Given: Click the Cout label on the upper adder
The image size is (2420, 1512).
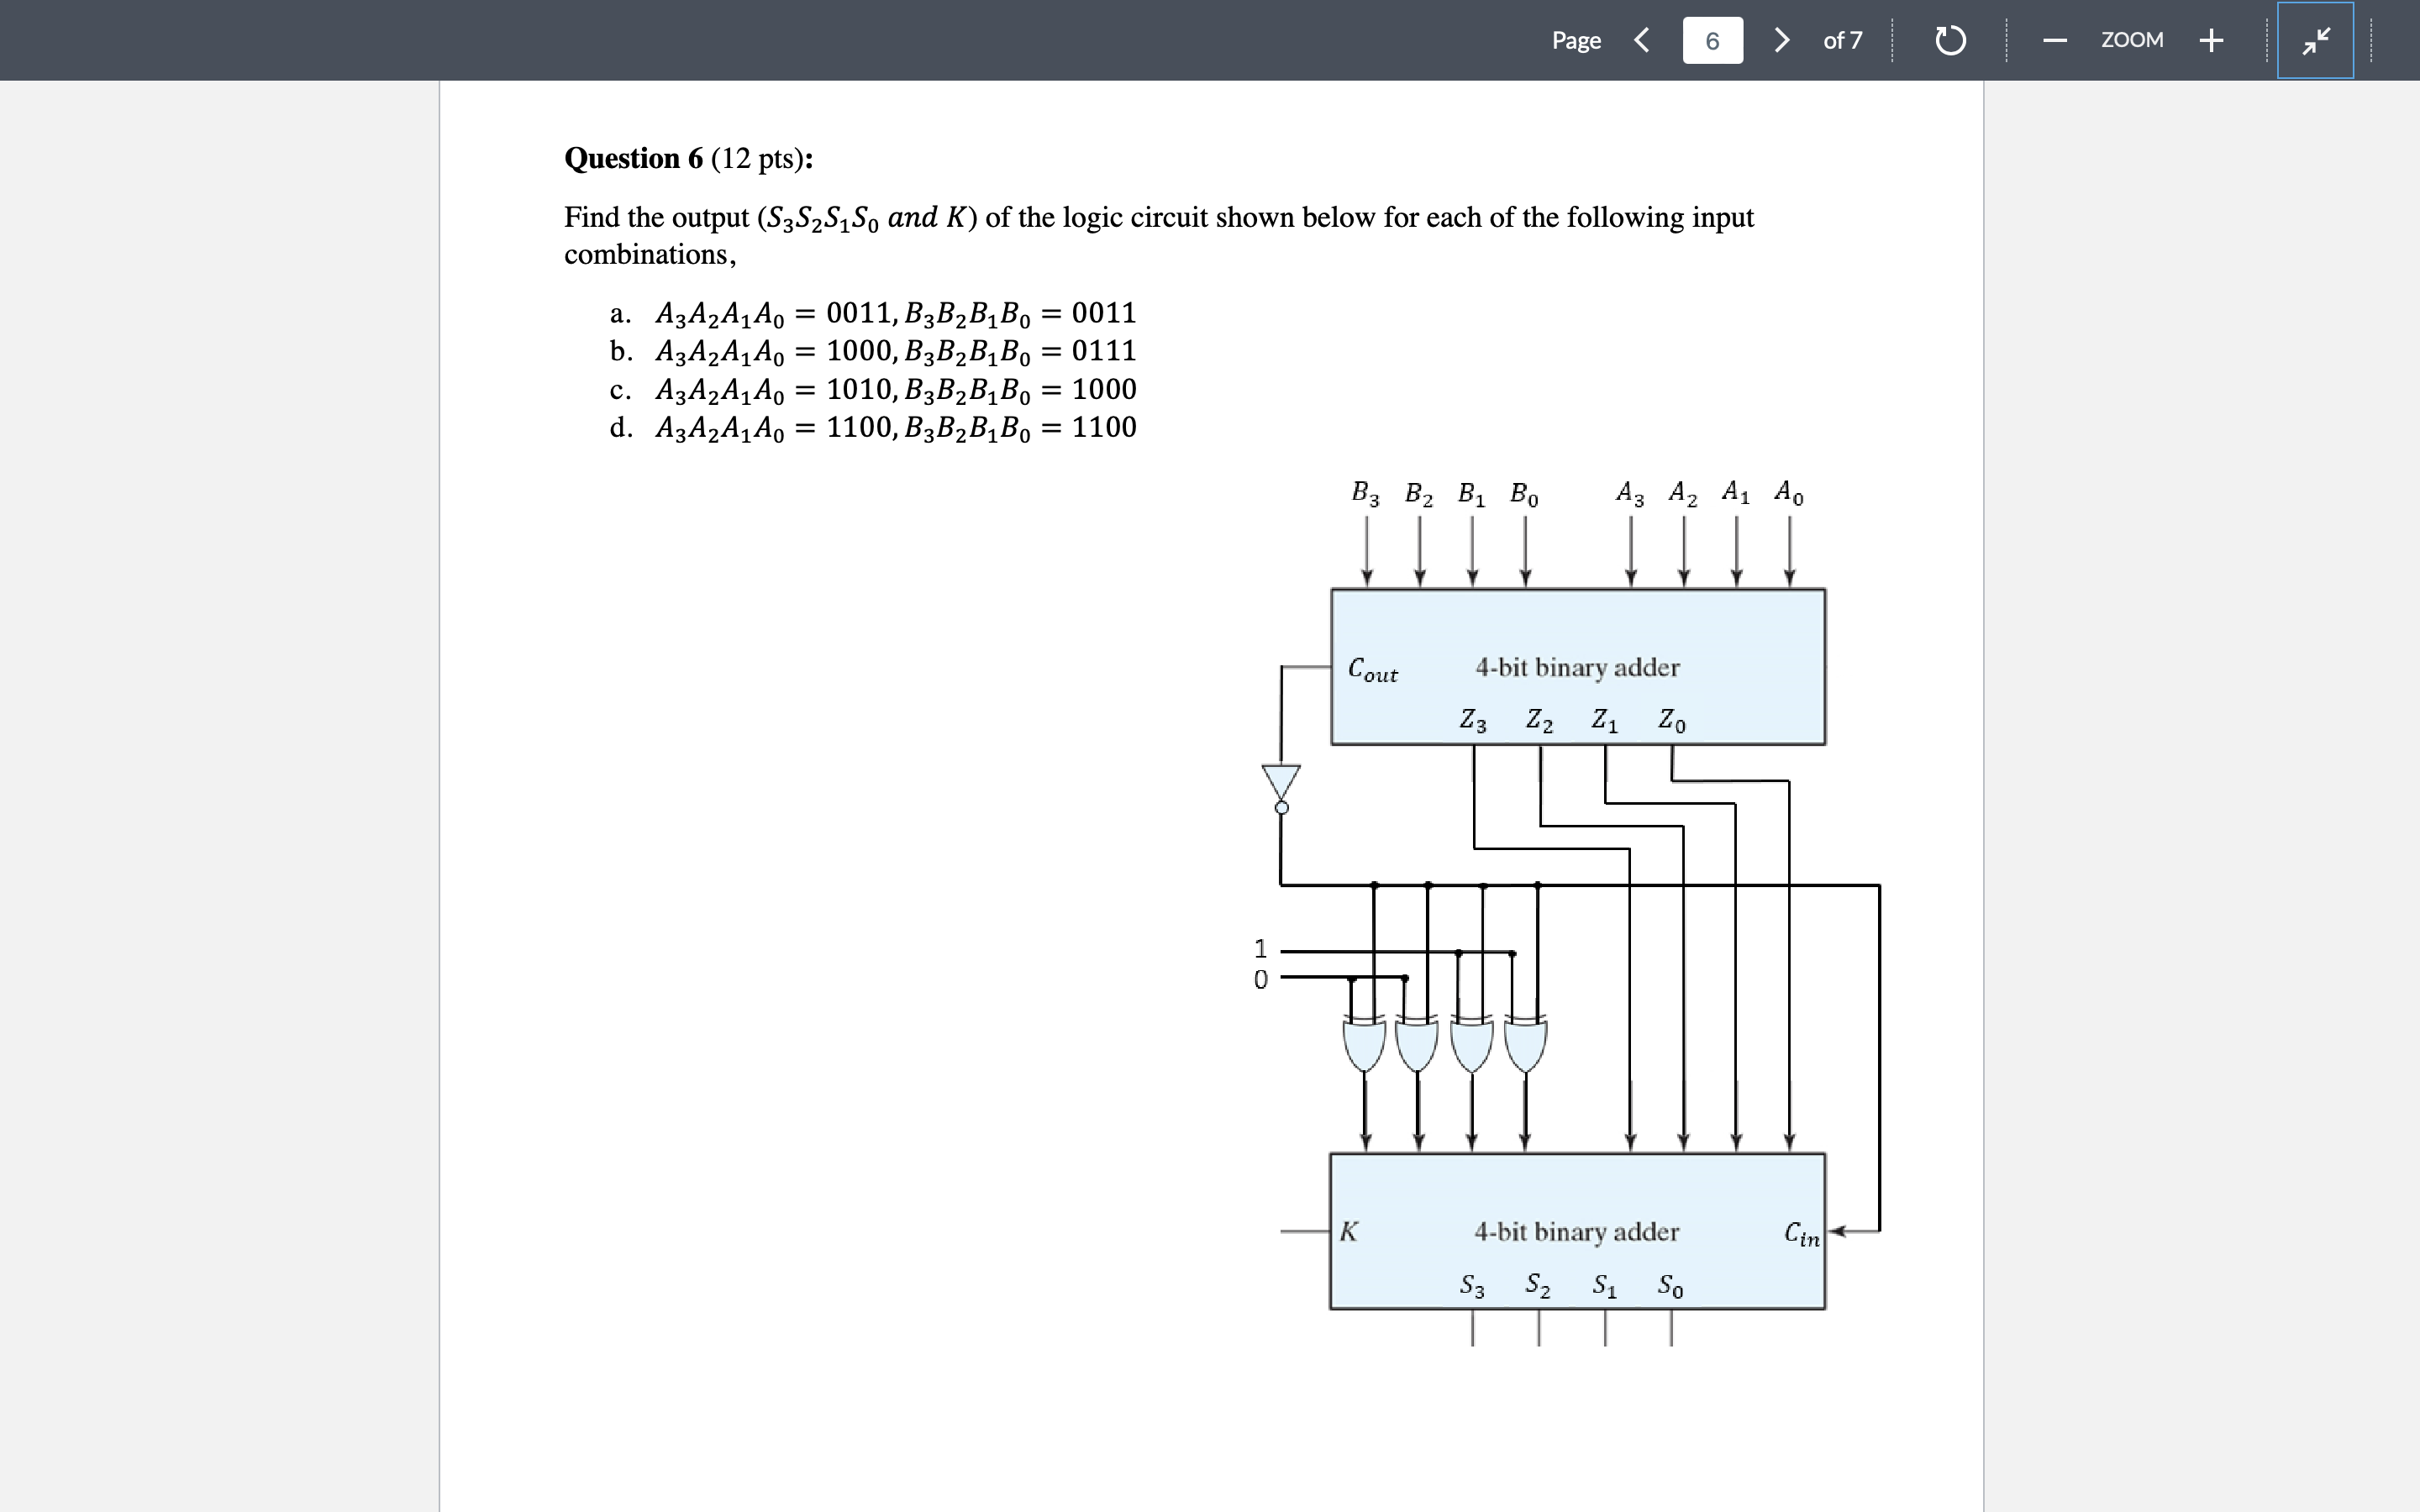Looking at the screenshot, I should pyautogui.click(x=1371, y=670).
